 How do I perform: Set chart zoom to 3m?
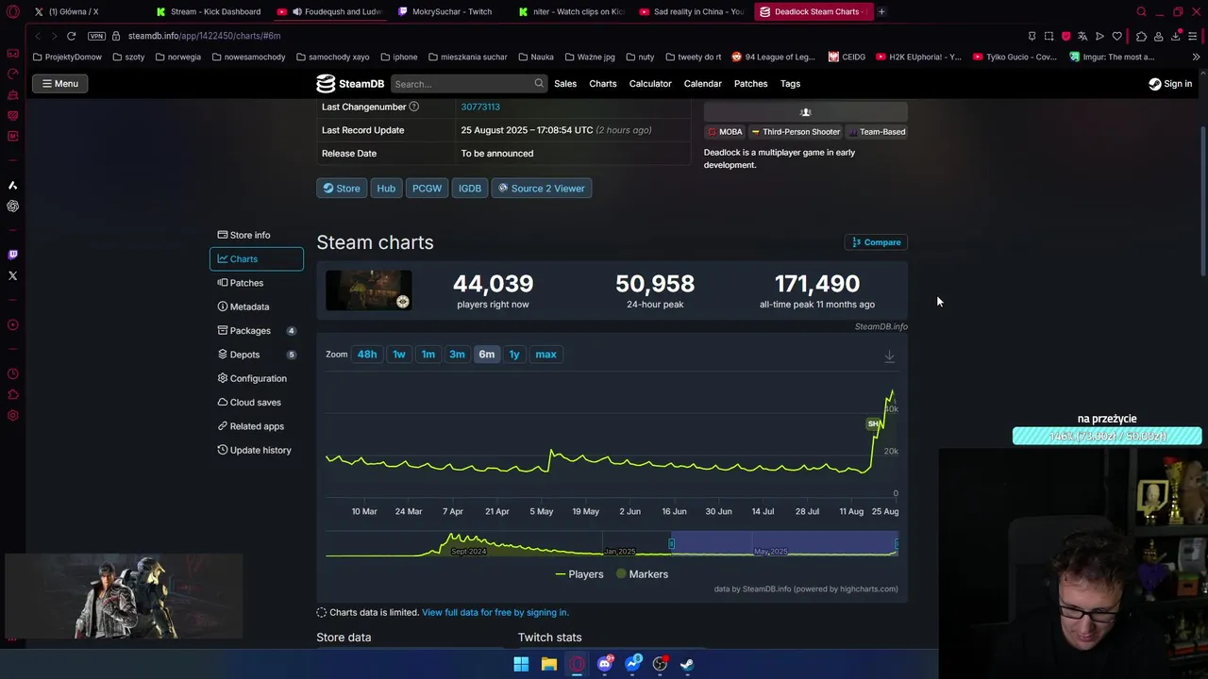click(457, 355)
